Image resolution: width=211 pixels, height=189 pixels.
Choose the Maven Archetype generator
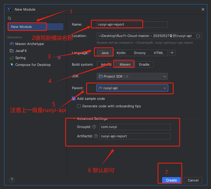click(x=29, y=44)
